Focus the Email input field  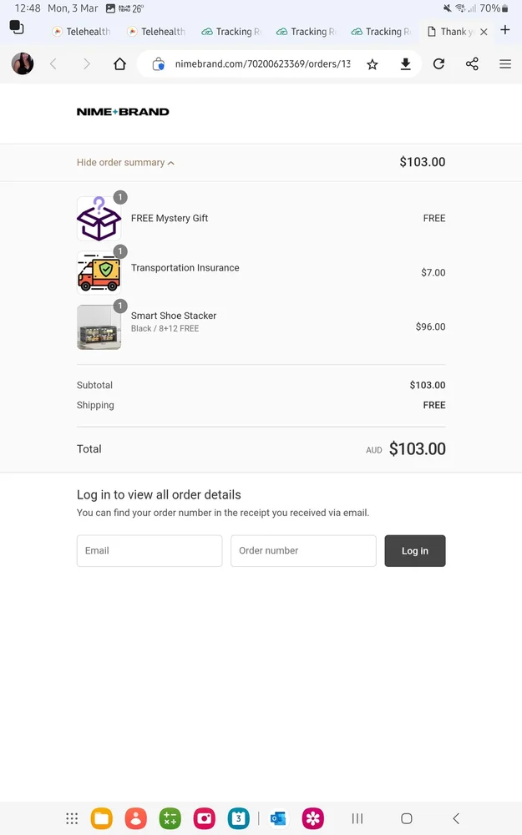pyautogui.click(x=150, y=551)
